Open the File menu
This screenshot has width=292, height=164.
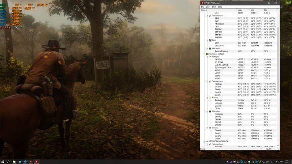[203, 7]
